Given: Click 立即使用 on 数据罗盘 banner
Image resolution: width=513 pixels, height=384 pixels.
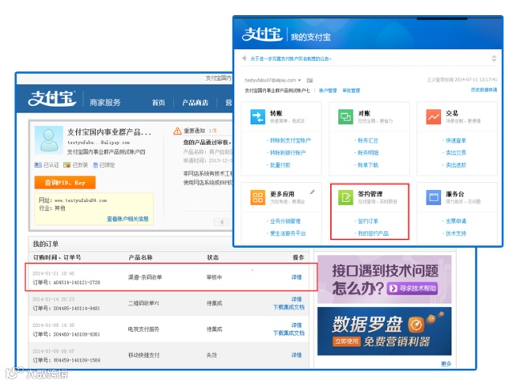Looking at the screenshot, I should pyautogui.click(x=346, y=342).
